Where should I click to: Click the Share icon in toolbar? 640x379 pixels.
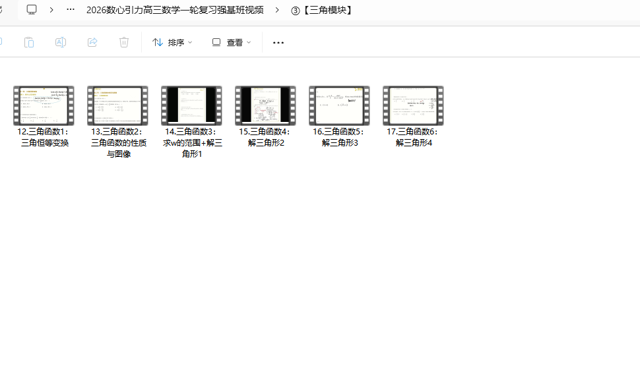coord(92,42)
